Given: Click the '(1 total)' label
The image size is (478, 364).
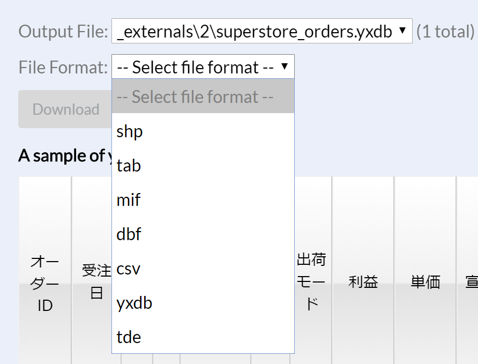Looking at the screenshot, I should (x=444, y=31).
